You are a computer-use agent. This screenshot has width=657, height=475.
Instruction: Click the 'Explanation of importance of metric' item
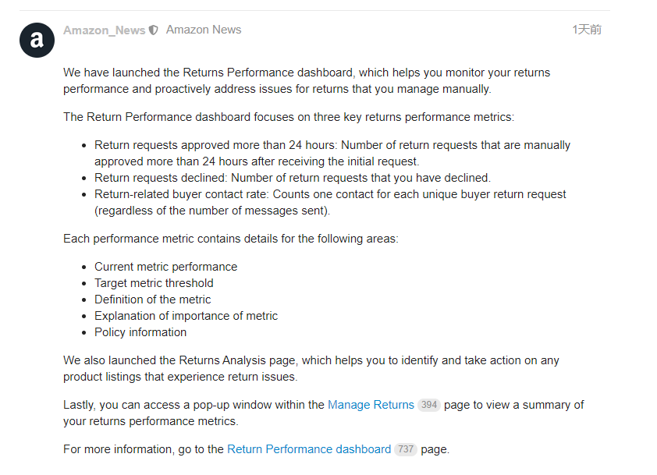(x=186, y=316)
